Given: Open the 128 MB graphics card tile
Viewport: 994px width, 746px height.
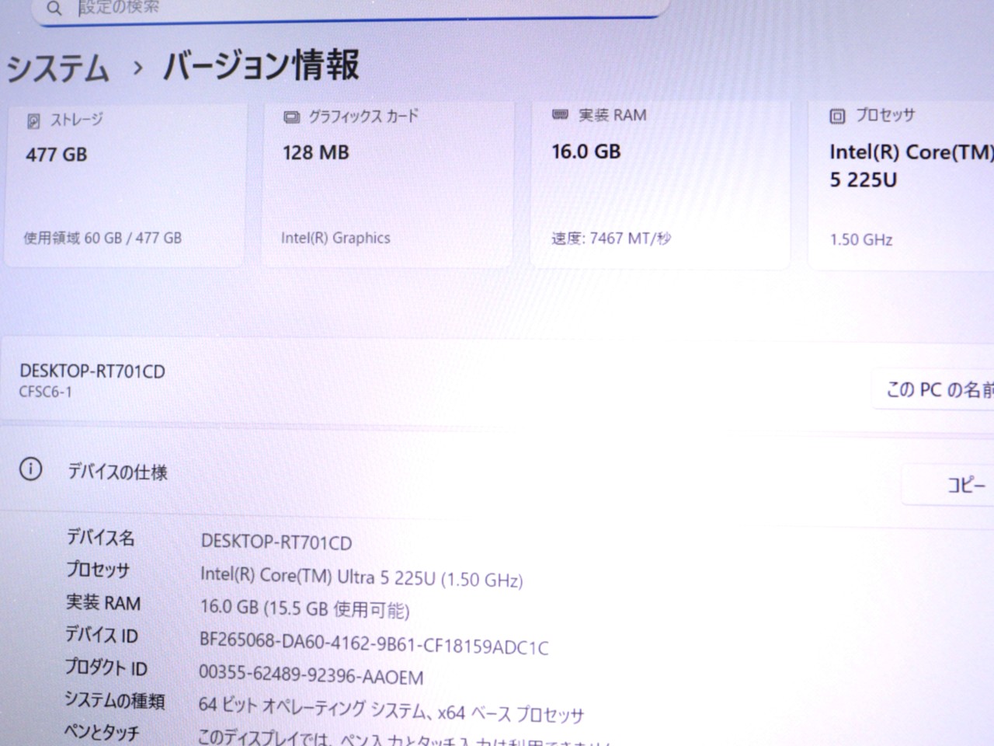Looking at the screenshot, I should [x=387, y=186].
